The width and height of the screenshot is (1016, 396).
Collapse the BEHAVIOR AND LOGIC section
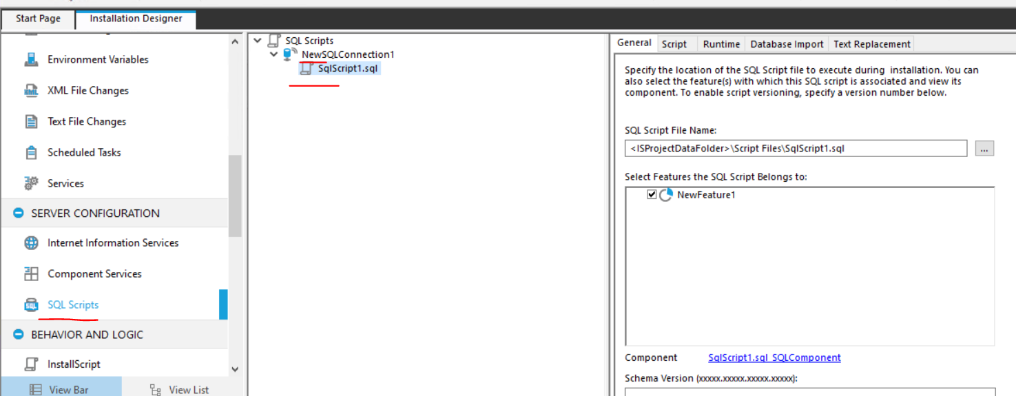19,335
